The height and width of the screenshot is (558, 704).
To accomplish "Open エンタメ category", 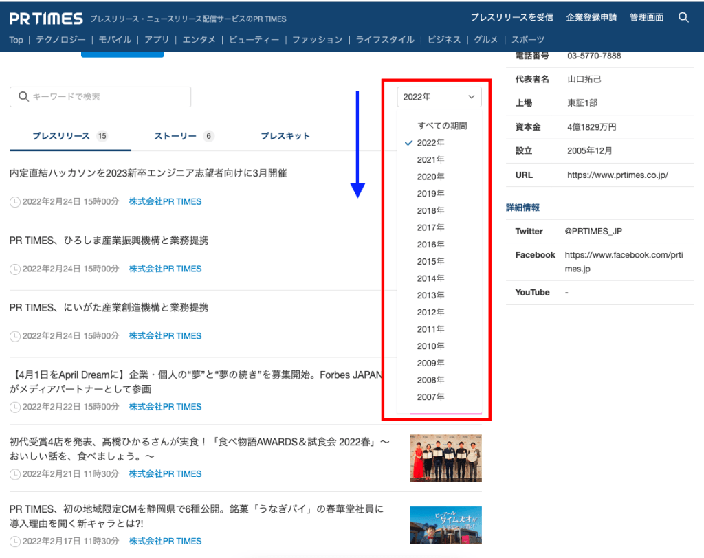I will pyautogui.click(x=199, y=40).
